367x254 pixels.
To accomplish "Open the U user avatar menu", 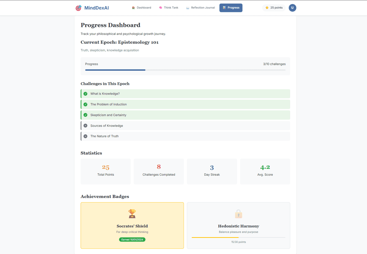I will pyautogui.click(x=292, y=8).
